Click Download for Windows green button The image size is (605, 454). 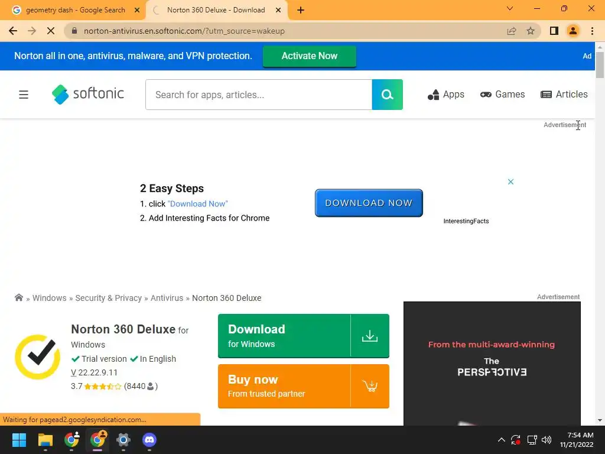click(304, 336)
